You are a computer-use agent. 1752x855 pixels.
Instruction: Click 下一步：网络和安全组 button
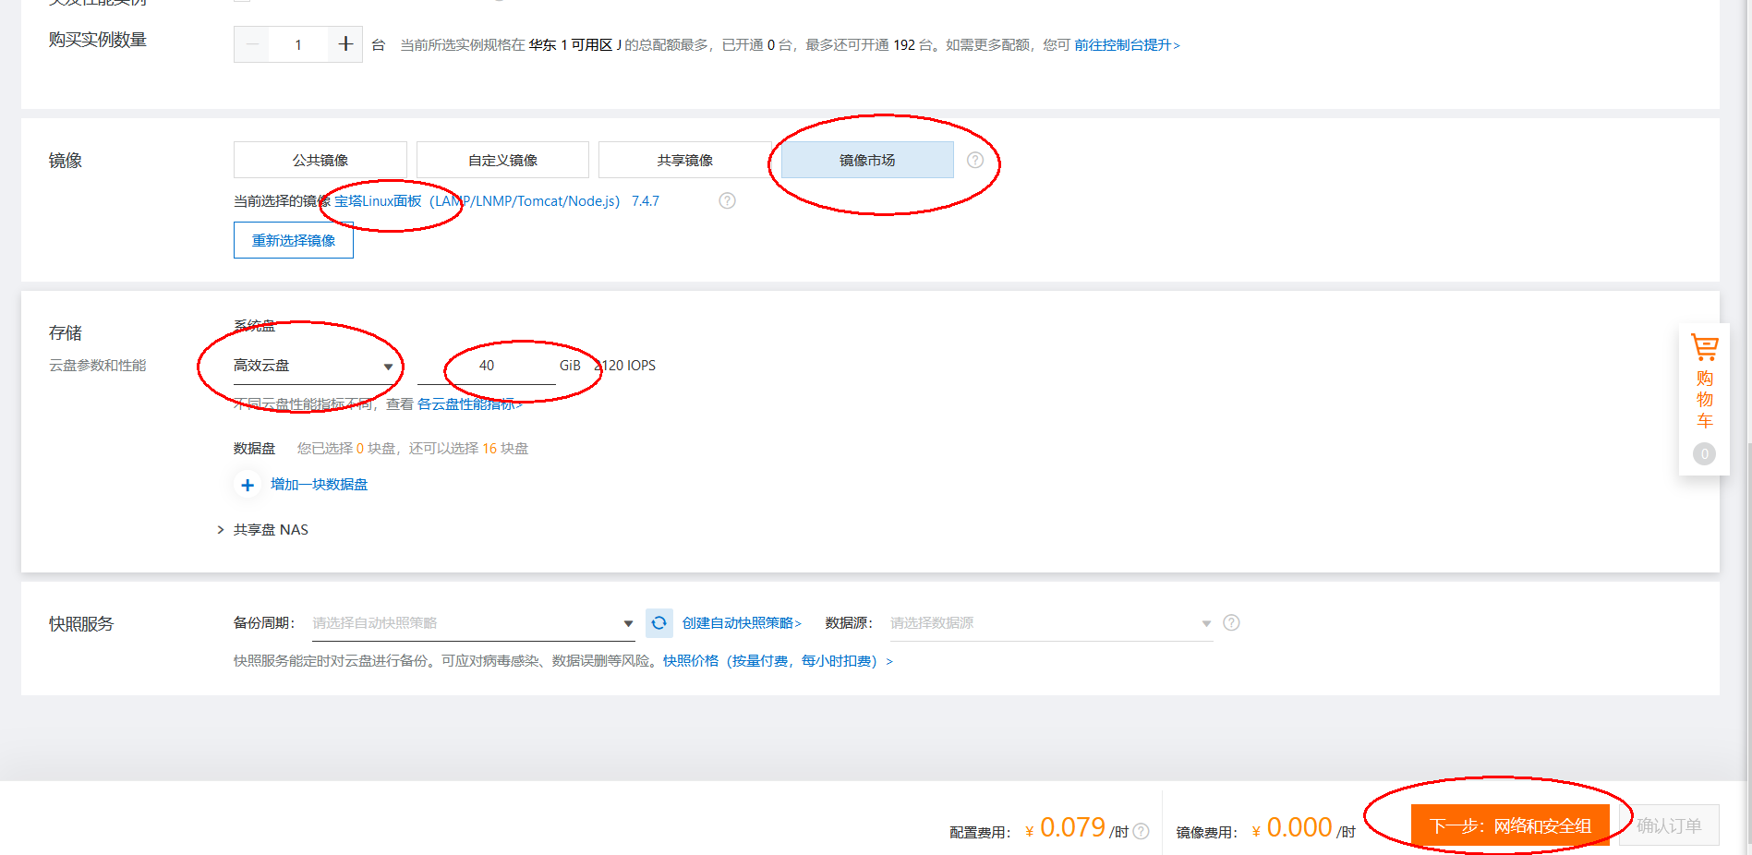pos(1510,825)
